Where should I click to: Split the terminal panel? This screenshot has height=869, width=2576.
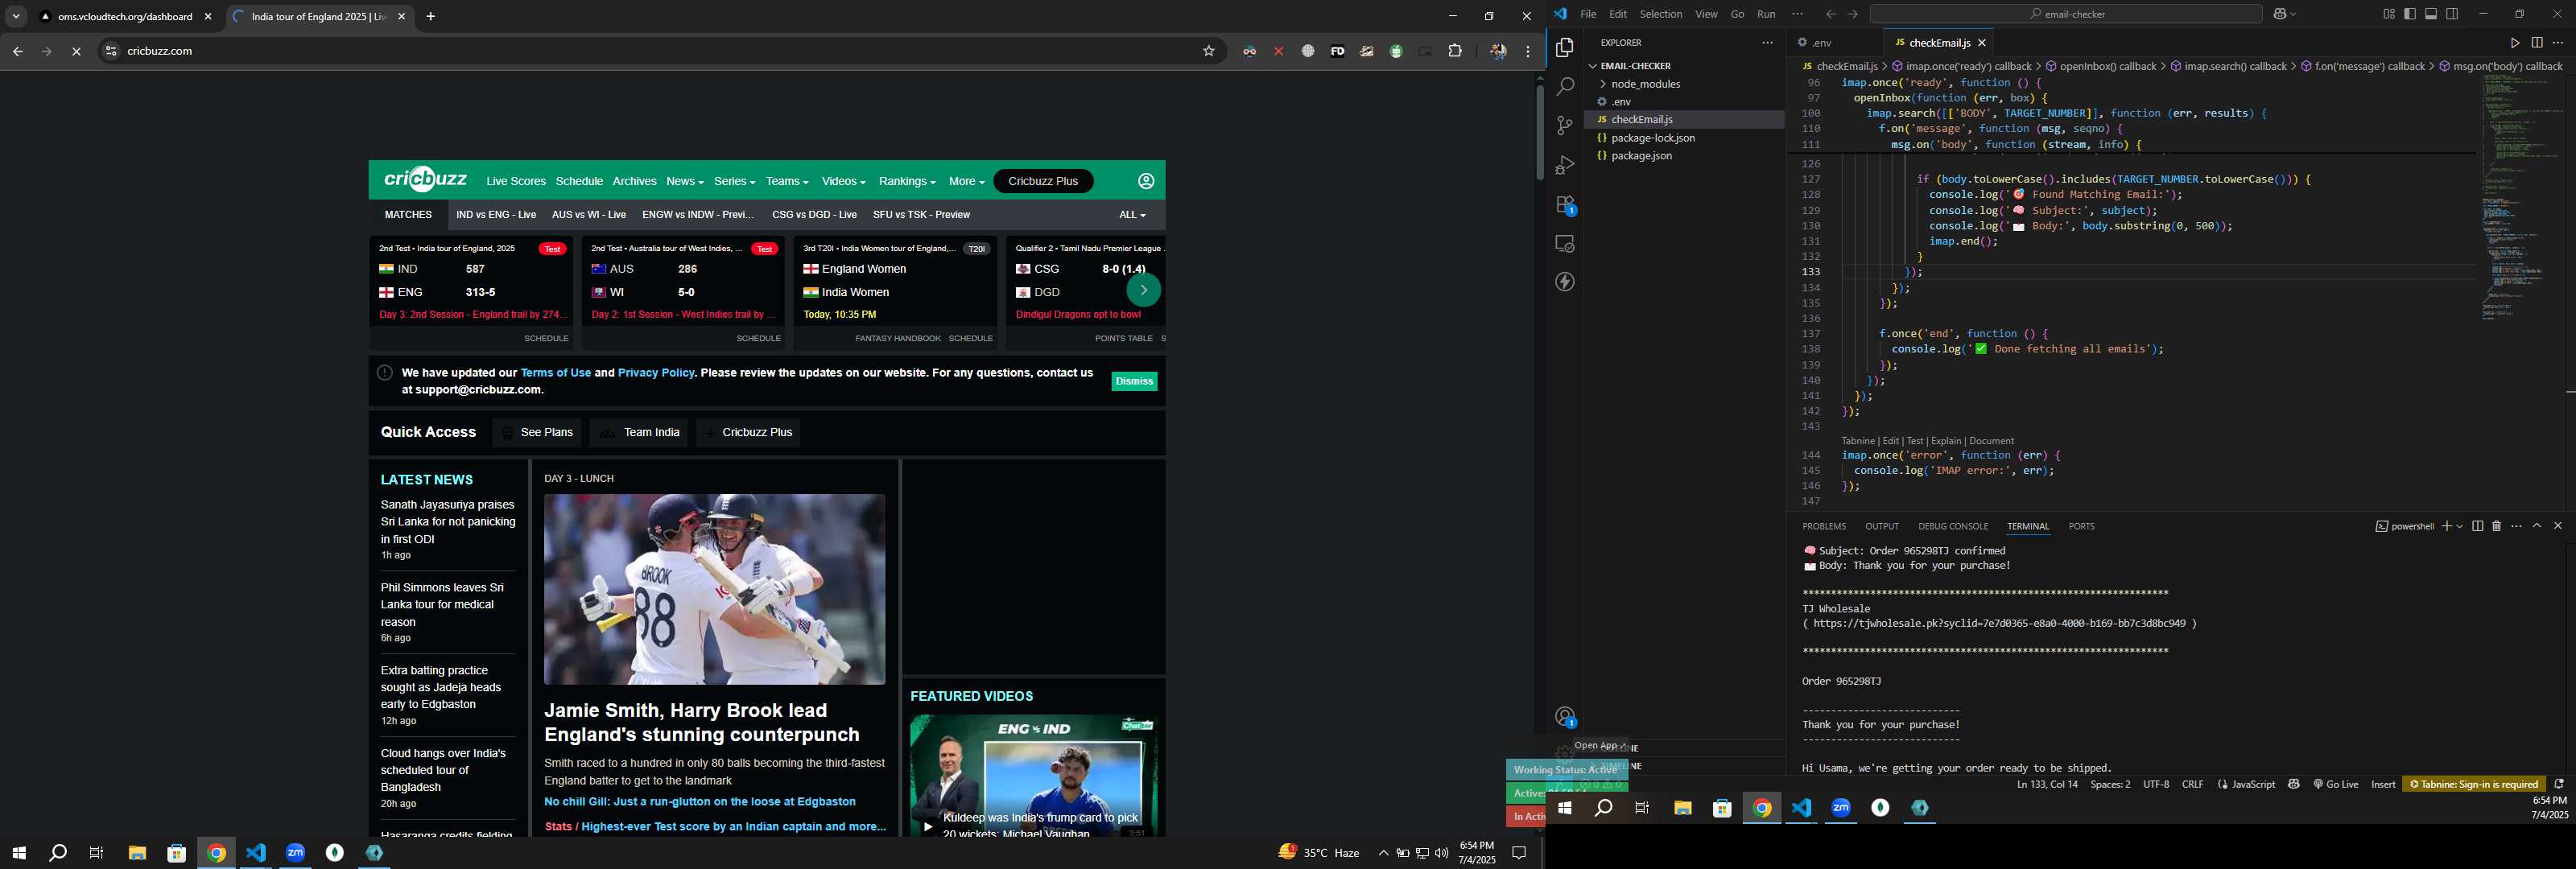click(2477, 526)
